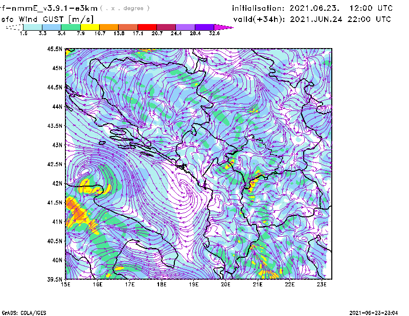
Task: Pick the salmon 13.8–17.1 legend swatch
Action: [x=128, y=27]
